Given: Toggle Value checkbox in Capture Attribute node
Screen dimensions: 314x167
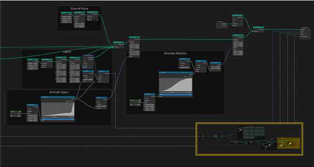Looking at the screenshot, I should (84, 68).
